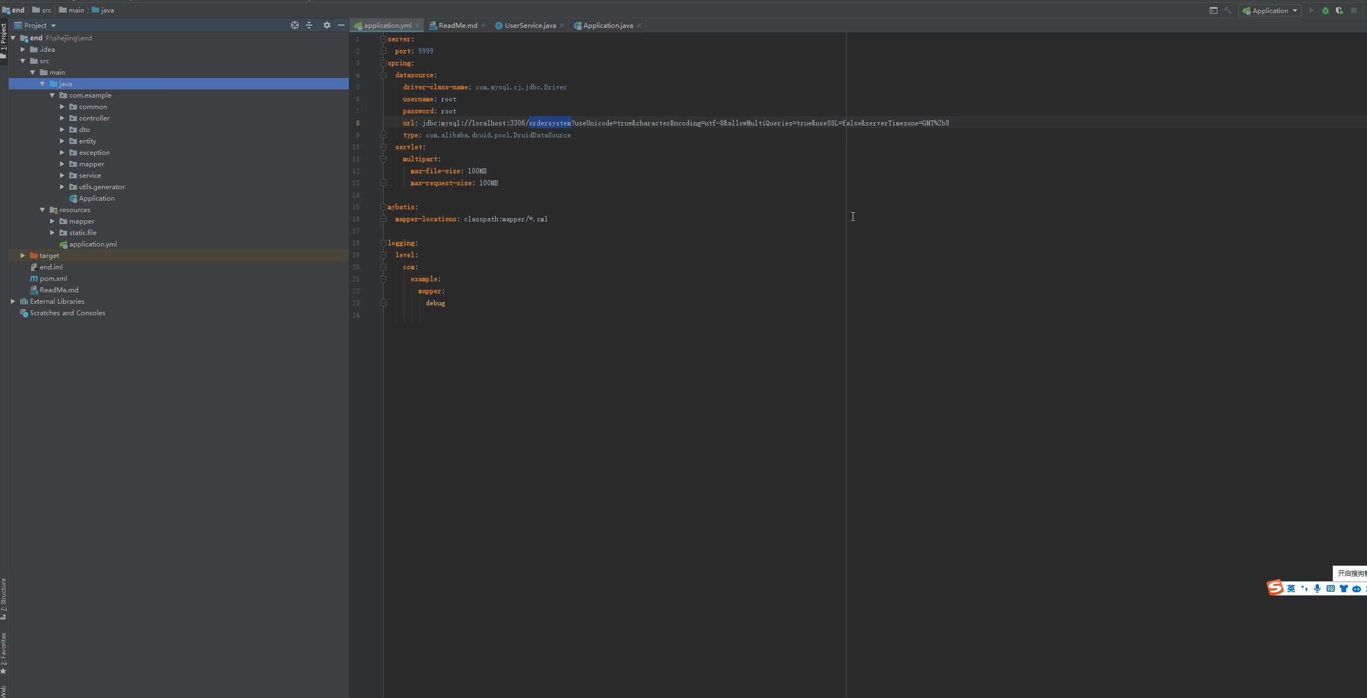1367x698 pixels.
Task: Select the utils.generator package
Action: (x=102, y=187)
